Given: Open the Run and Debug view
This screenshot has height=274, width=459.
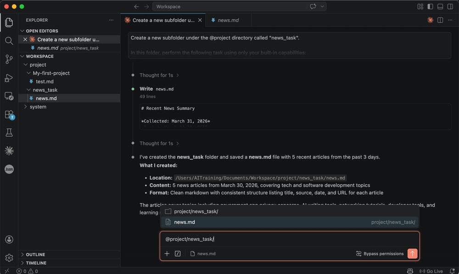Looking at the screenshot, I should pyautogui.click(x=9, y=78).
